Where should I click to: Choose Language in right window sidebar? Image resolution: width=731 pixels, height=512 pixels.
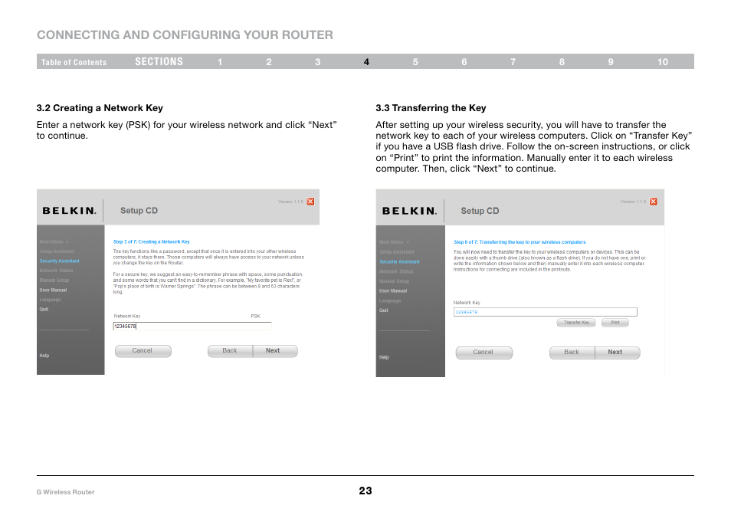pos(390,300)
